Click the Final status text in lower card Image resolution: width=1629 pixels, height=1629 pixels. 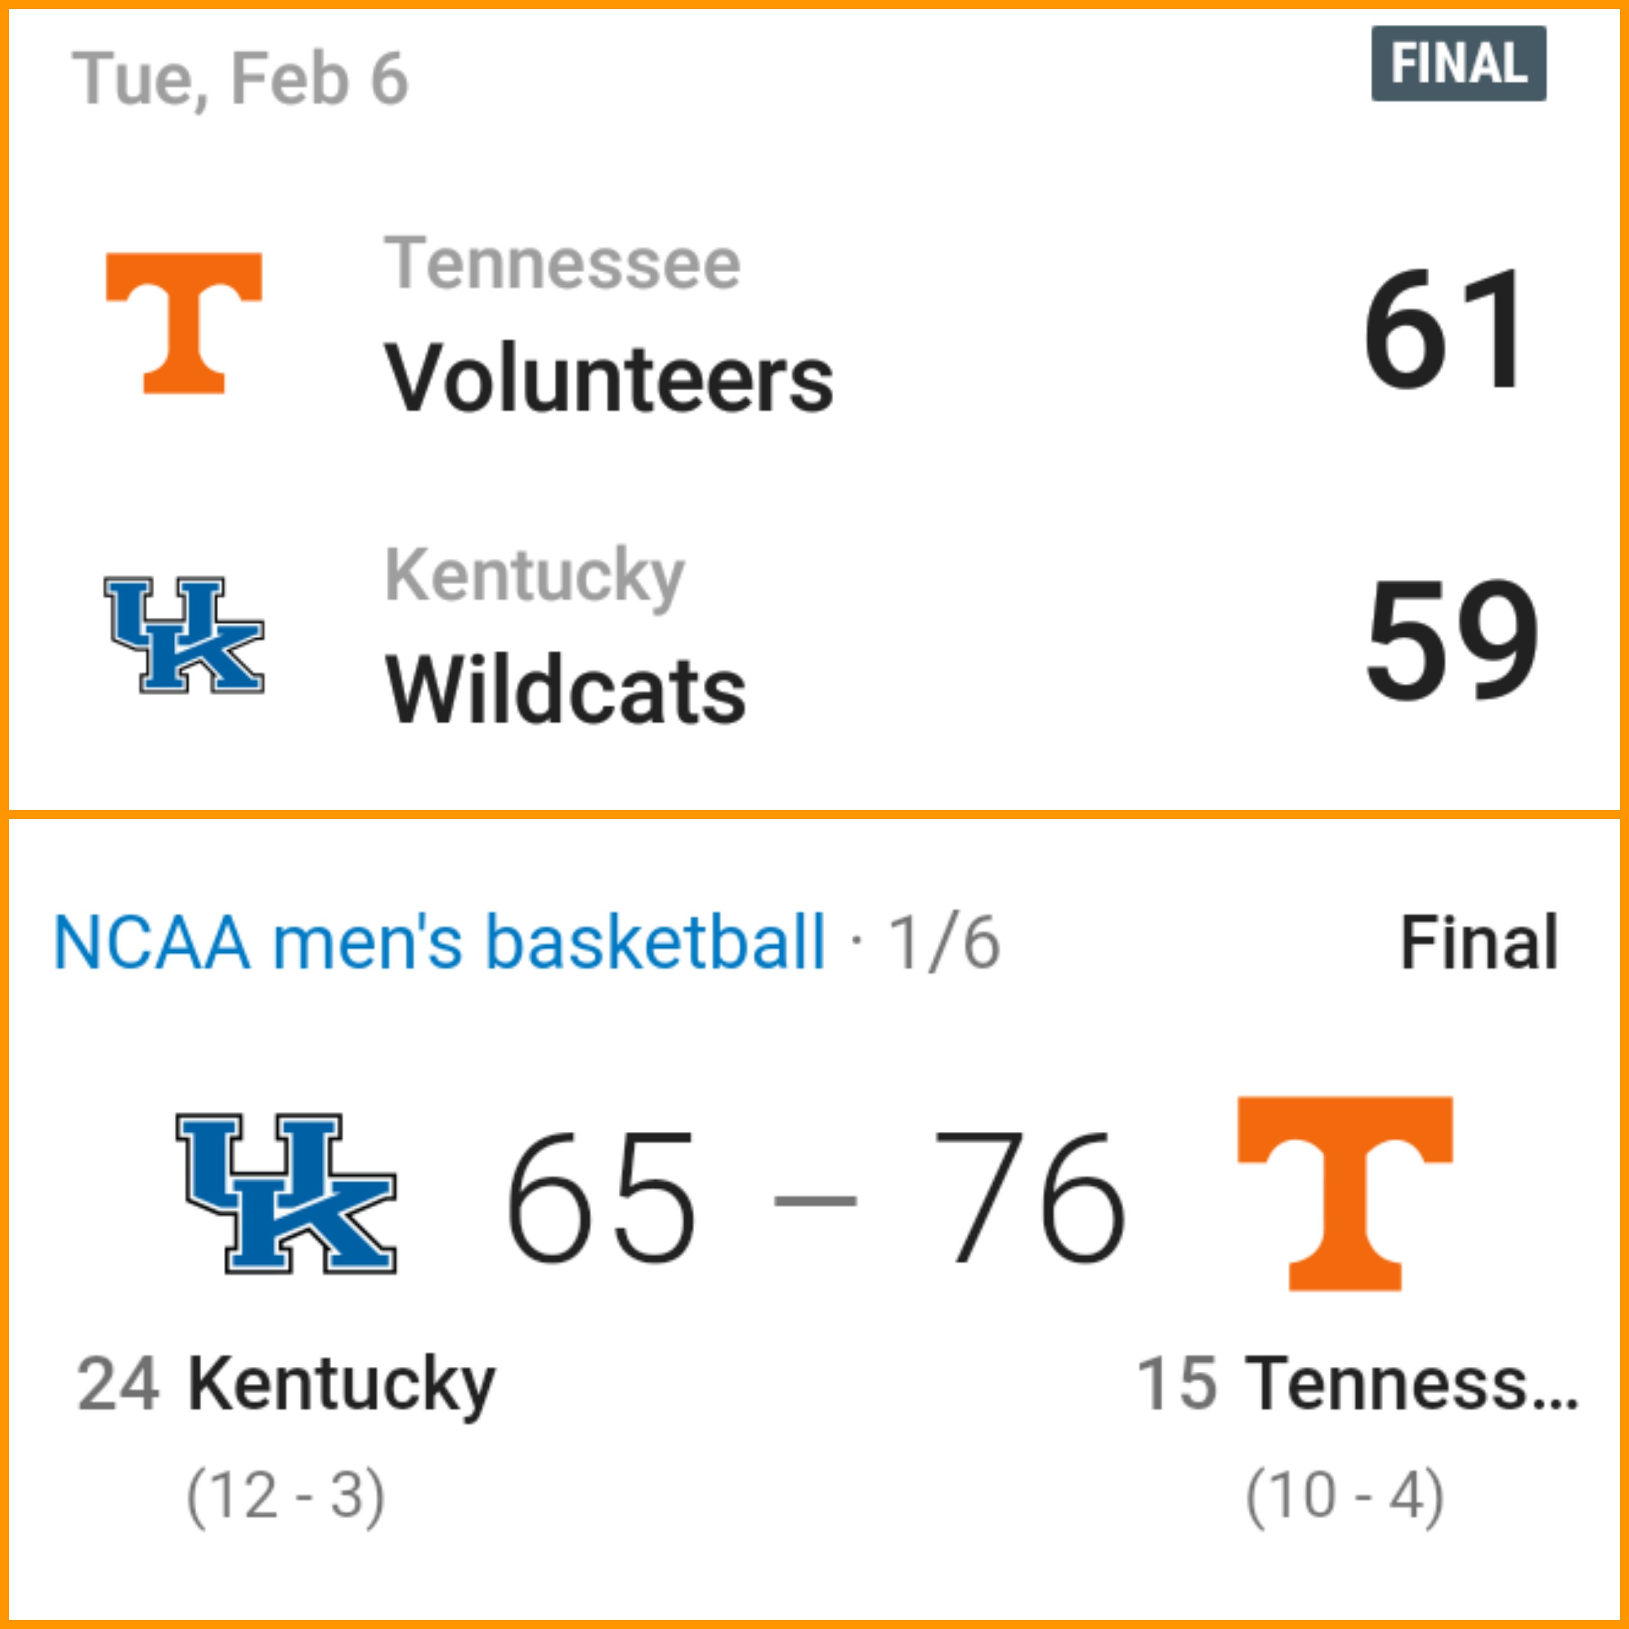pyautogui.click(x=1479, y=943)
